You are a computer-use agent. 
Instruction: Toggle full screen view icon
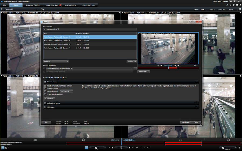point(240,9)
